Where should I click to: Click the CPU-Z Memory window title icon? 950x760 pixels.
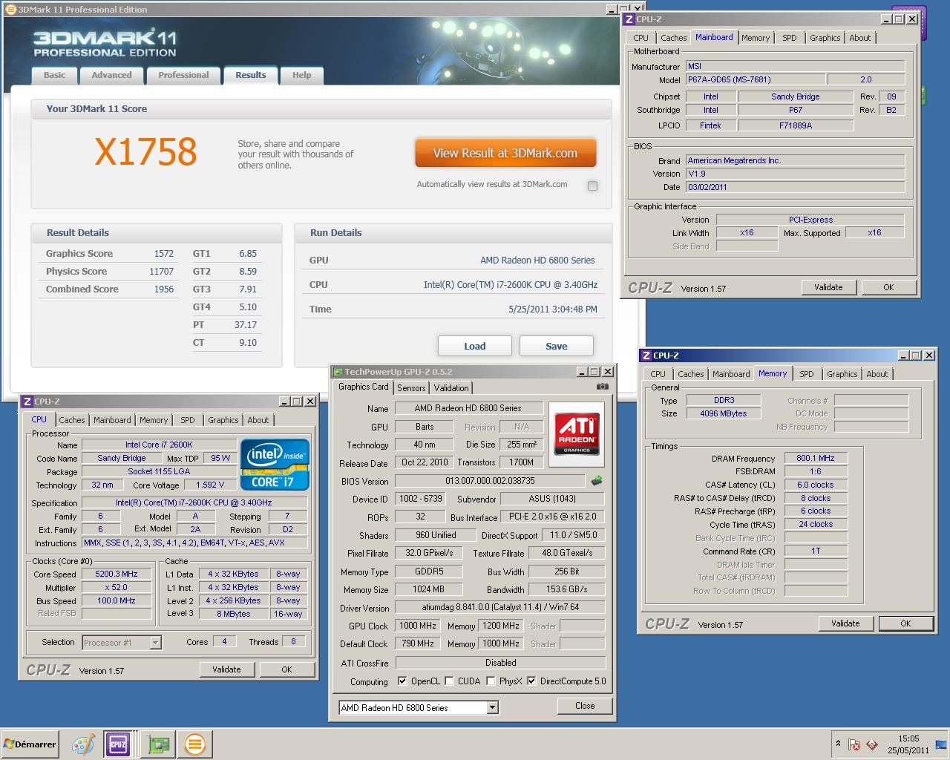(646, 356)
